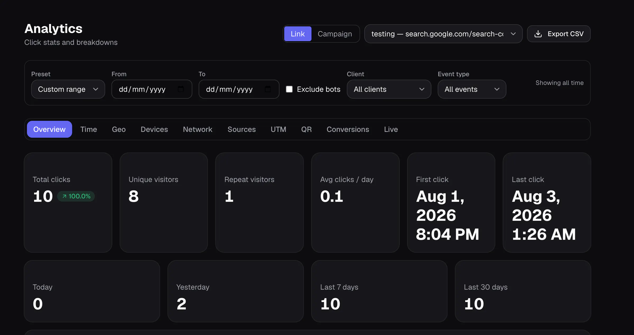634x335 pixels.
Task: Open the Geo tab
Action: point(119,129)
